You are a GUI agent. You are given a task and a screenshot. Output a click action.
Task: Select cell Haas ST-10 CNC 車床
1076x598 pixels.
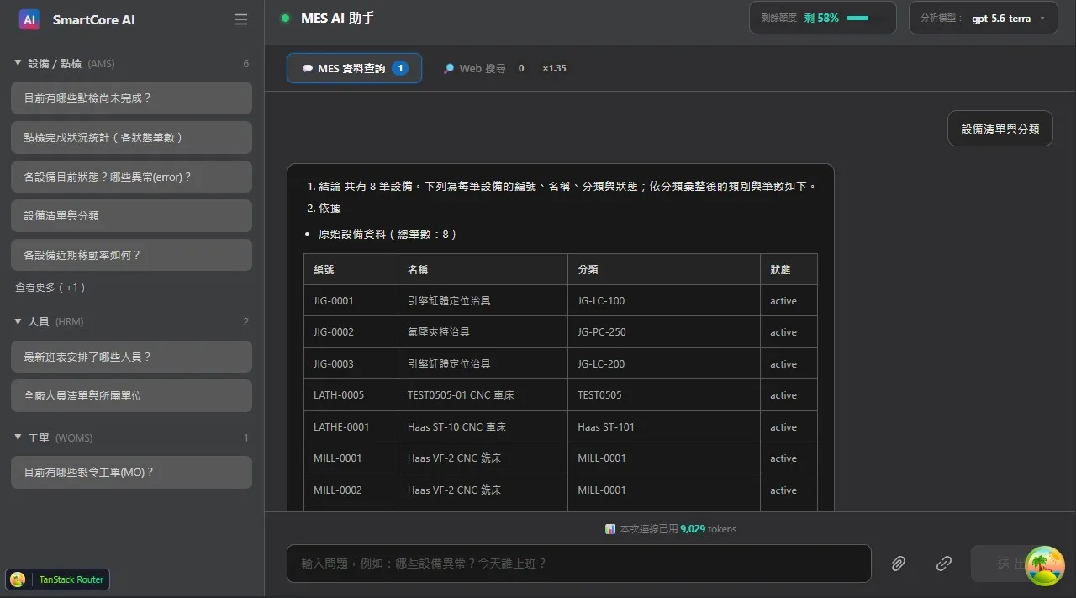point(483,427)
